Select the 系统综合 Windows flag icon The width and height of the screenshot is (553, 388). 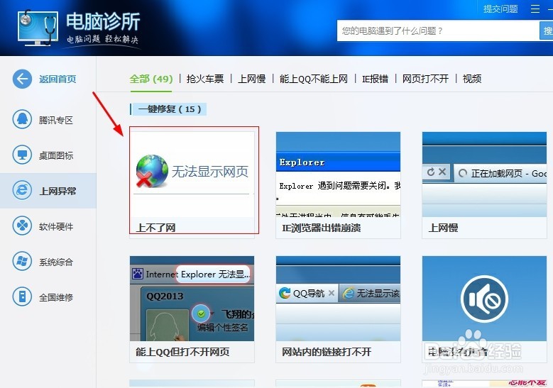point(22,261)
